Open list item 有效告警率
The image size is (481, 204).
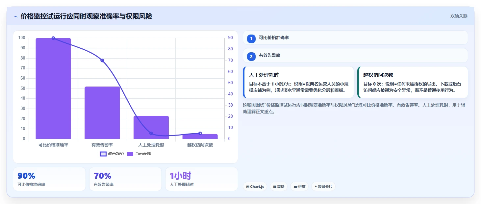(355, 56)
